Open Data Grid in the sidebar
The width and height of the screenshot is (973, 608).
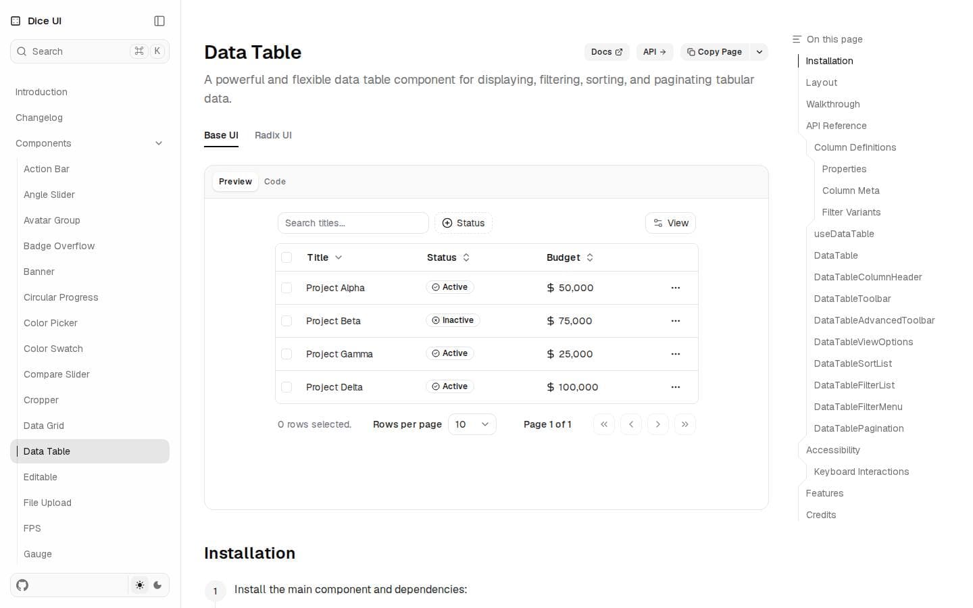(x=90, y=426)
